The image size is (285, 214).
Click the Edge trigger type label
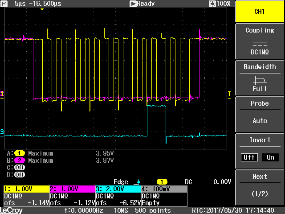pos(121,182)
